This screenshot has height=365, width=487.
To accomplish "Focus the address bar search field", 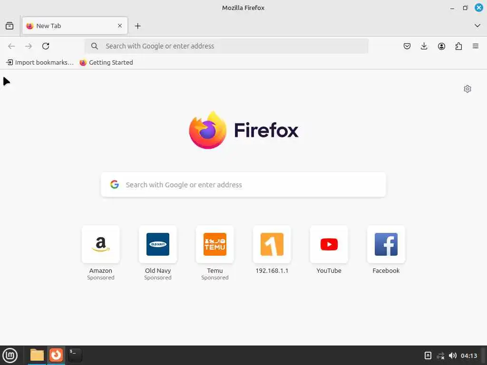I will pos(227,46).
